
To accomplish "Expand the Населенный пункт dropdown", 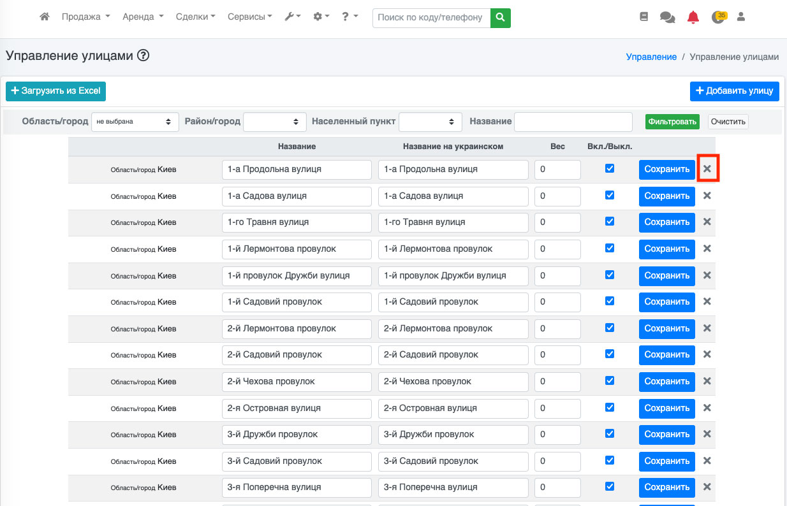I will pyautogui.click(x=430, y=122).
